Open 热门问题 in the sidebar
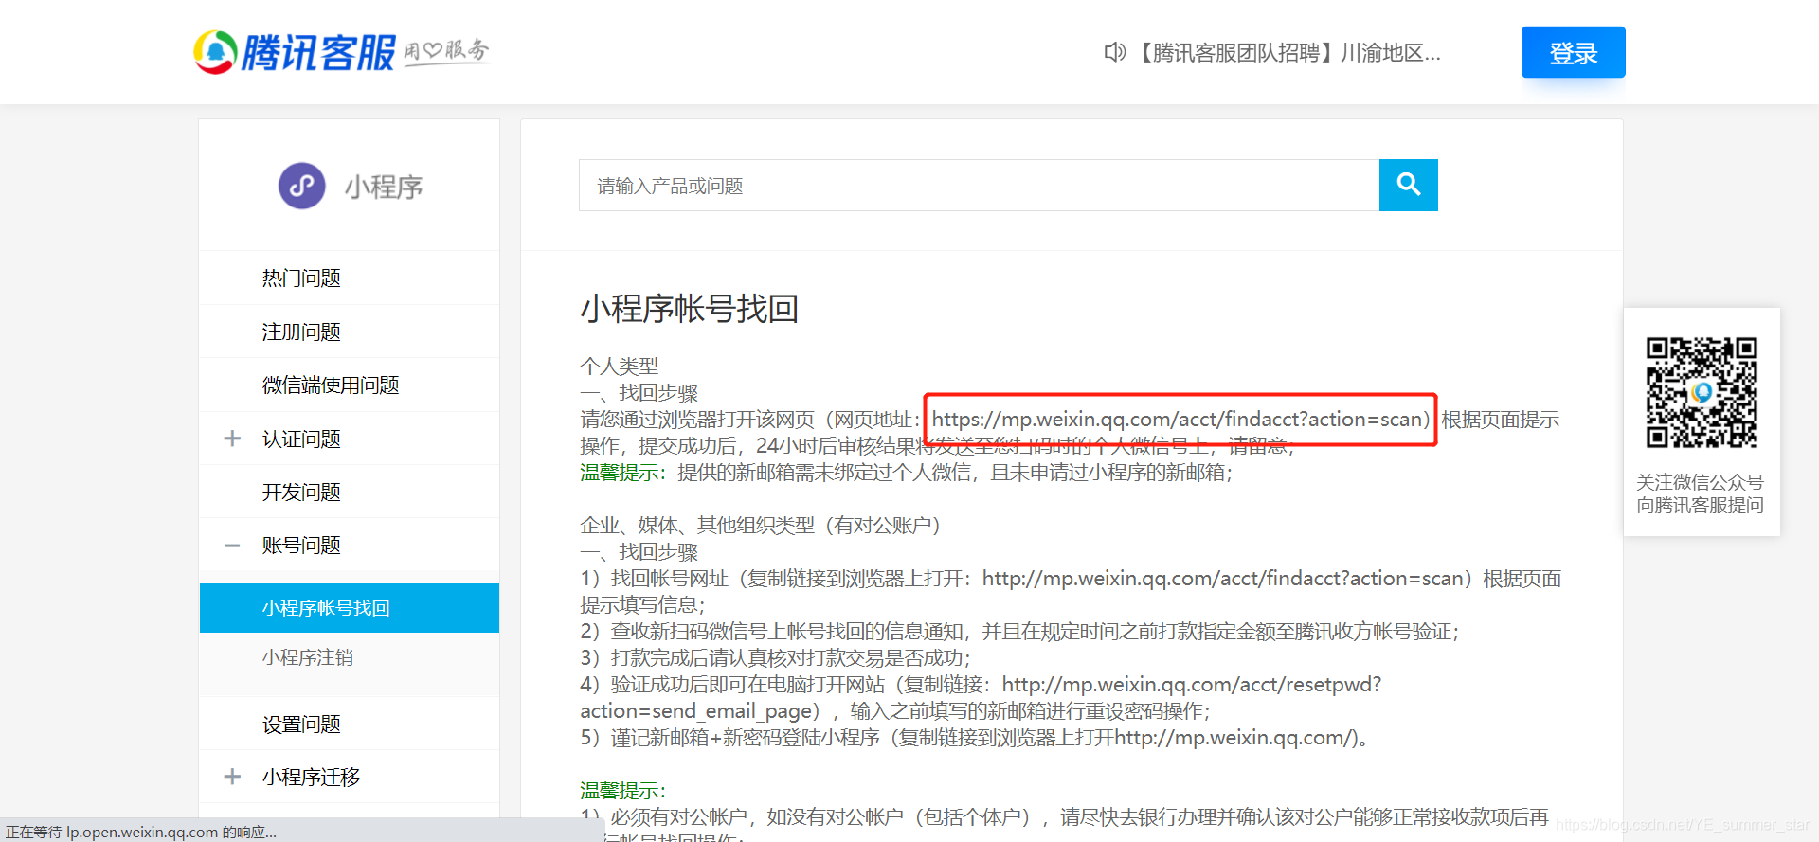 (301, 278)
